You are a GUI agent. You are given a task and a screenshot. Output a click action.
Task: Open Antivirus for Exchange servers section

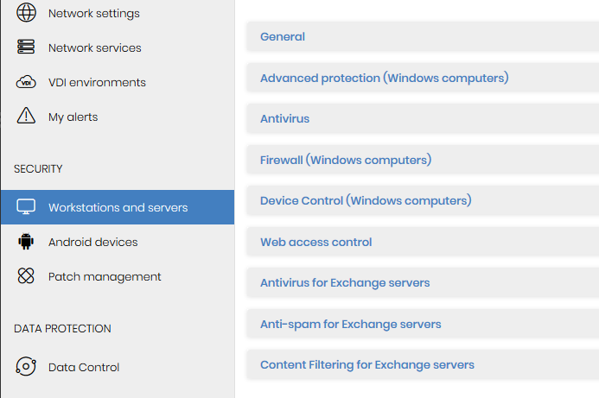pos(423,283)
